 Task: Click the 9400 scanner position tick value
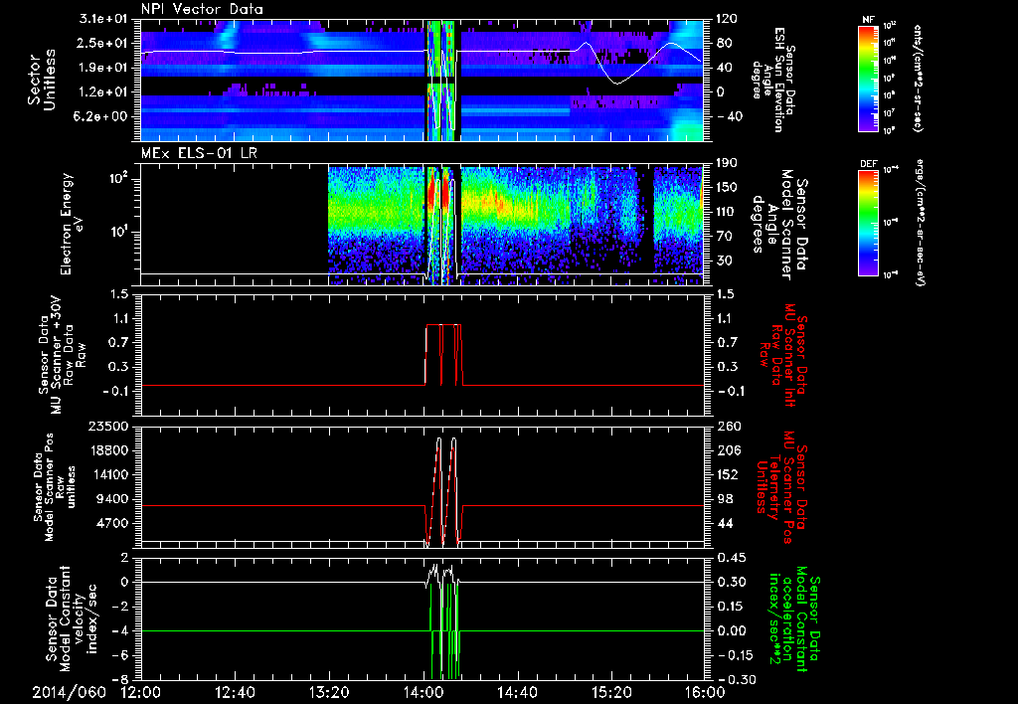[x=111, y=499]
